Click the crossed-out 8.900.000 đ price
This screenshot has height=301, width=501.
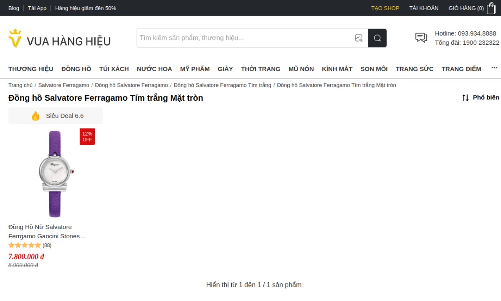pyautogui.click(x=23, y=265)
